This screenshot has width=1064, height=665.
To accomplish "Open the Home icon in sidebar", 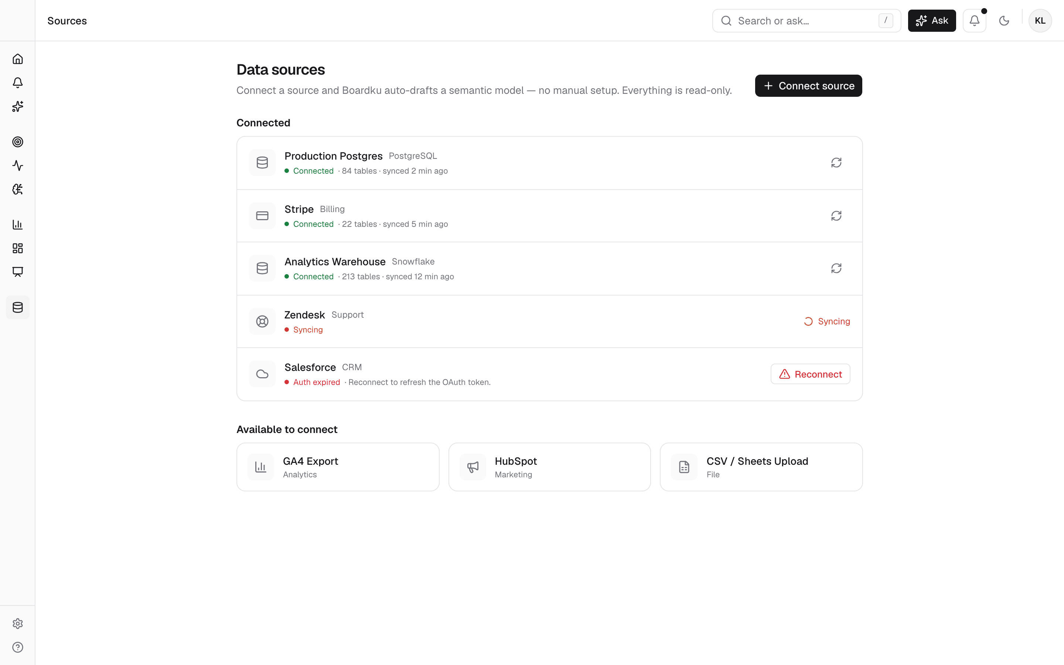I will [18, 59].
